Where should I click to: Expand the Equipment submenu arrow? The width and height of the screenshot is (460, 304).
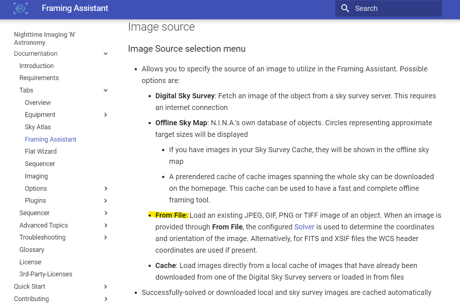[106, 115]
